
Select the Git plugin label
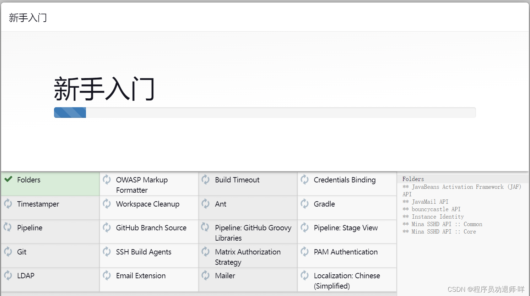coord(22,252)
